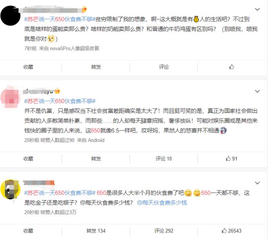The image size is (268, 239).
Task: Open the black circular avatar of first poster
Action: click(10, 15)
